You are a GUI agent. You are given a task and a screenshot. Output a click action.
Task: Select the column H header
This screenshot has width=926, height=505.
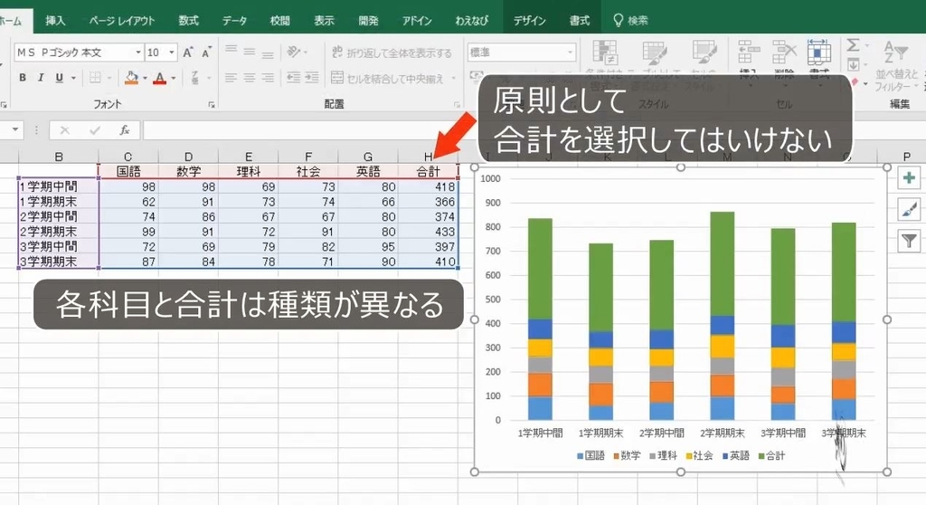(428, 156)
